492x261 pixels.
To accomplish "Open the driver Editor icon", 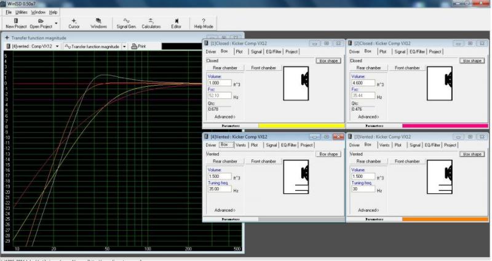I will [x=176, y=20].
